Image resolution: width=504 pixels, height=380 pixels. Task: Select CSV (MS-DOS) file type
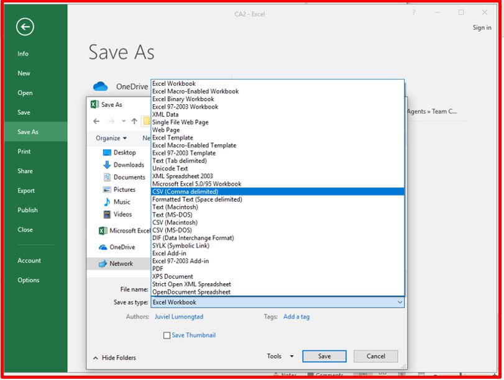(x=278, y=230)
